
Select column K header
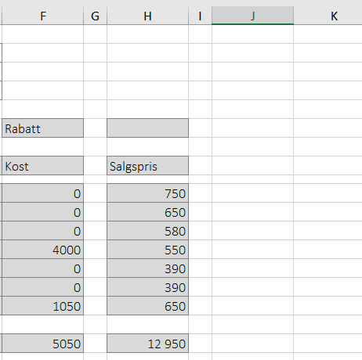coord(328,16)
